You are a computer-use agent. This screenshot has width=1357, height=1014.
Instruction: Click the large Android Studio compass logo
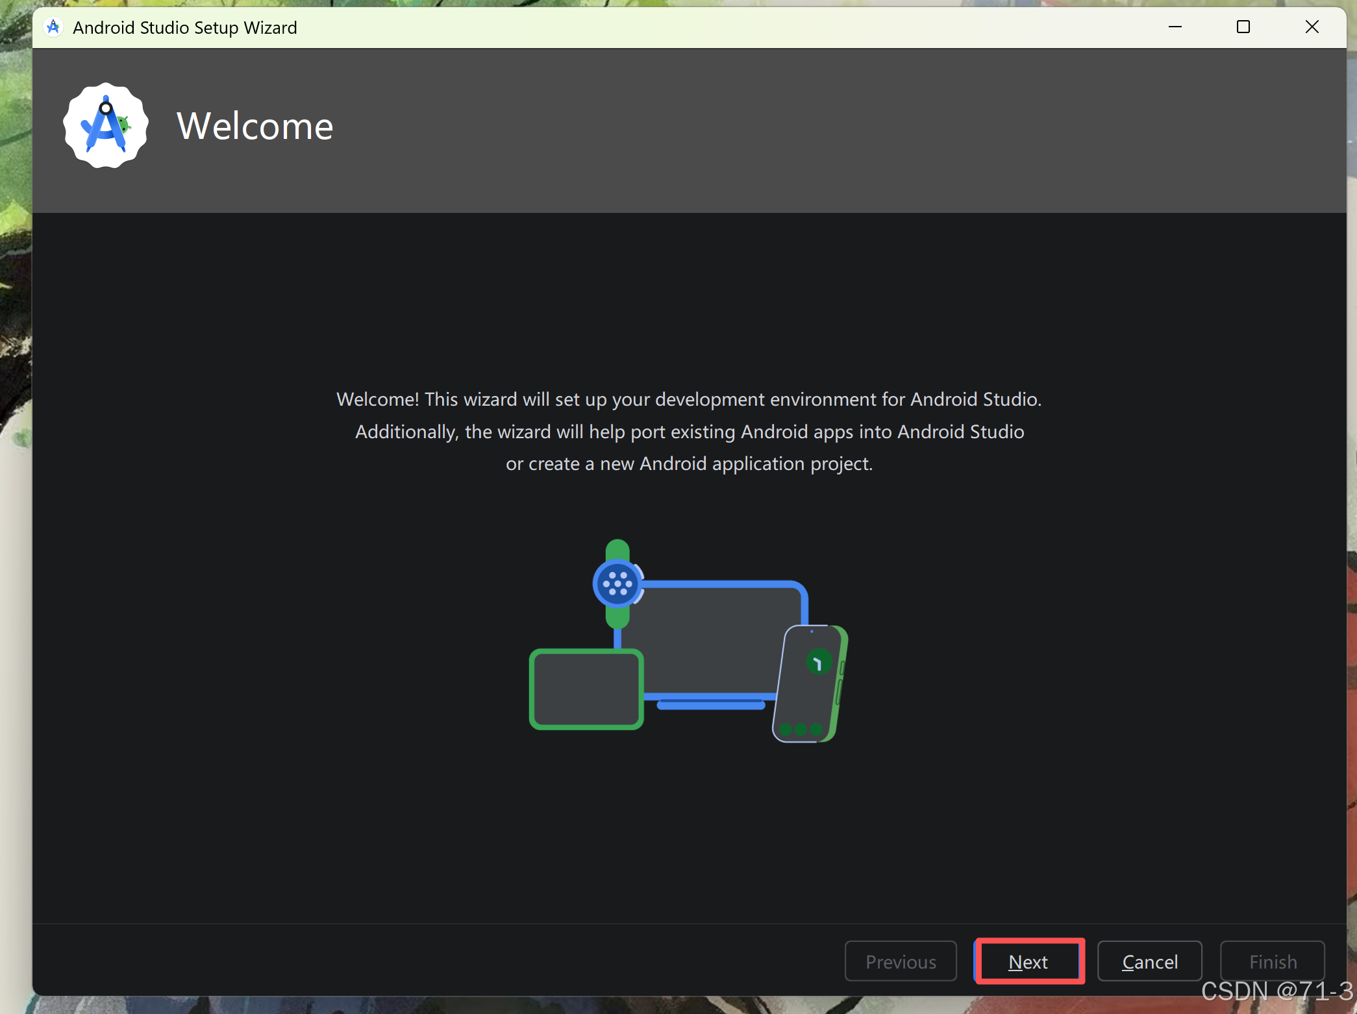106,125
